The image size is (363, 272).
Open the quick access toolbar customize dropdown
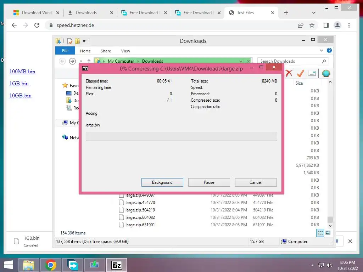click(x=84, y=41)
